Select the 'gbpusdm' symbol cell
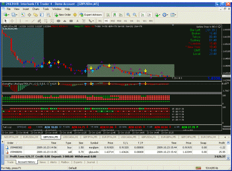 (x=94, y=152)
